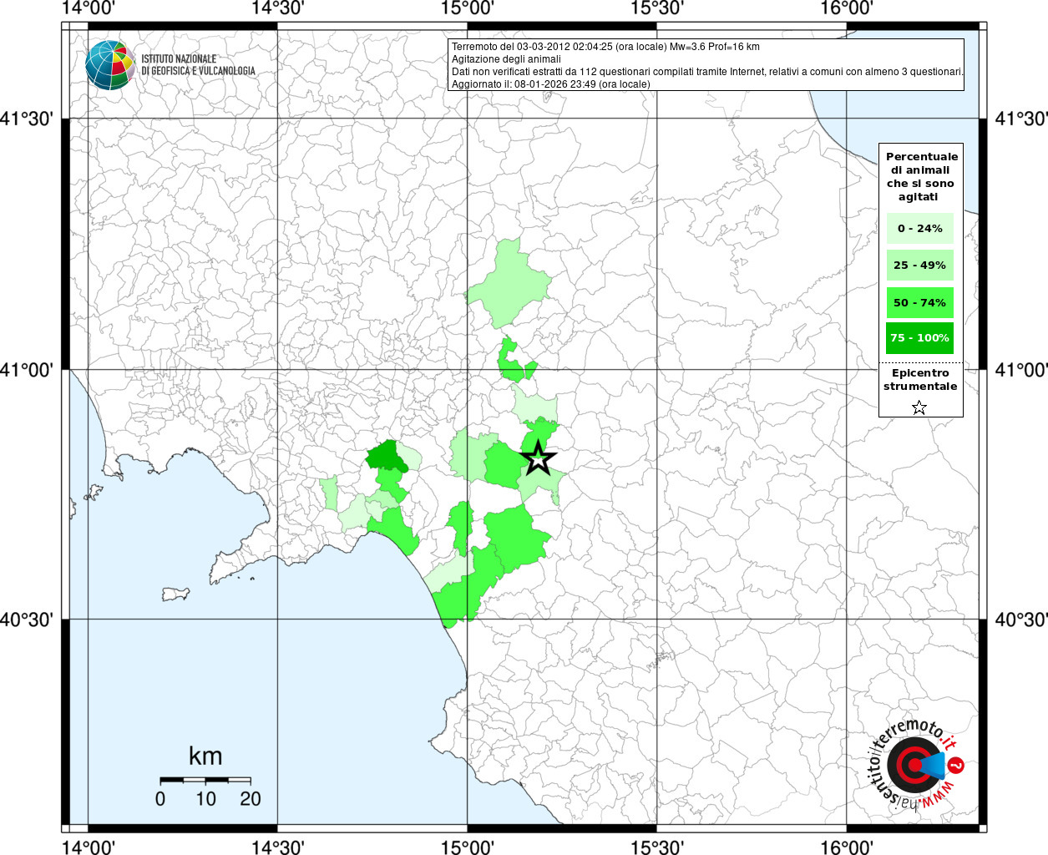Image resolution: width=1048 pixels, height=855 pixels.
Task: Click the Istituto Nazionale di Geofisica text
Action: coord(198,65)
